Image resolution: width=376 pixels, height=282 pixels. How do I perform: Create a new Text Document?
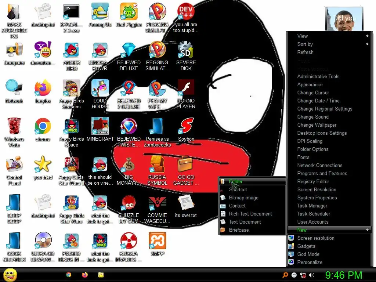[253, 222]
